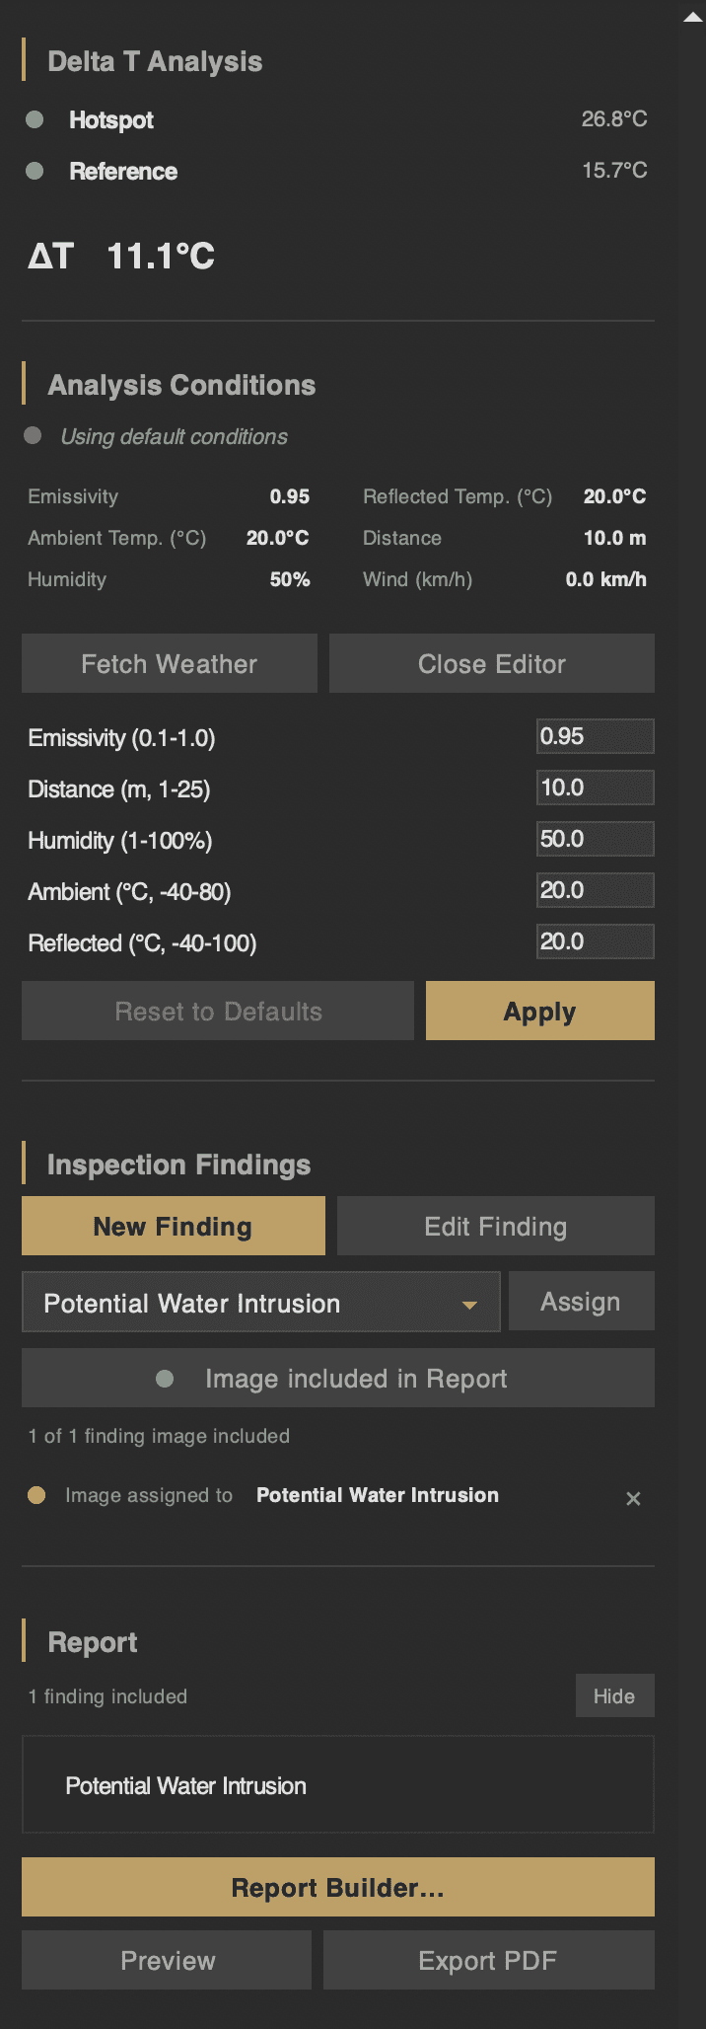Screen dimensions: 706x2029
Task: Click the 'Using default conditions' status dot
Action: pos(33,435)
